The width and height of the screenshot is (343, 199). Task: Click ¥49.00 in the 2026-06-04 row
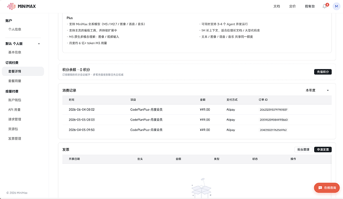click(205, 110)
